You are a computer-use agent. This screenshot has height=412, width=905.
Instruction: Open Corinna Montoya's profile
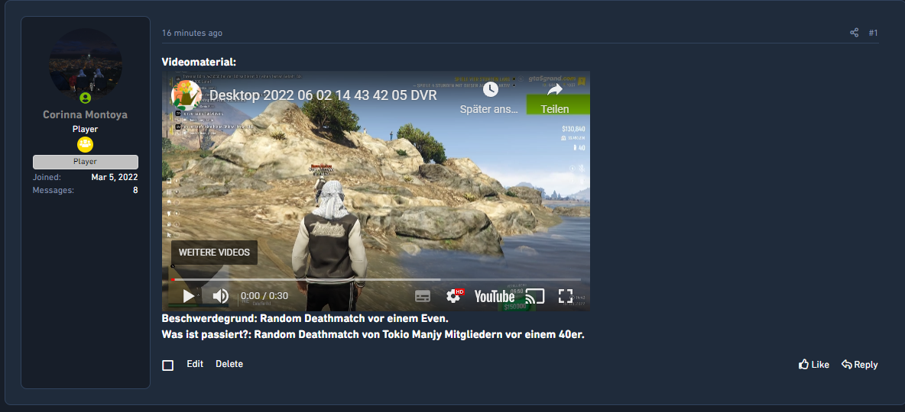point(86,114)
